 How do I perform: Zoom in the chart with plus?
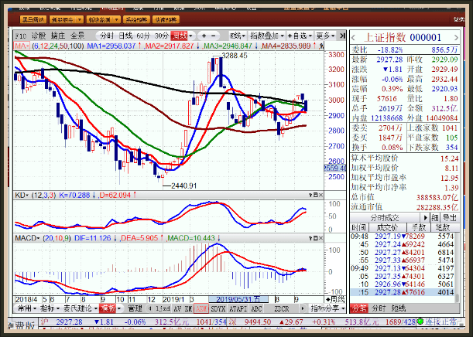(204, 36)
